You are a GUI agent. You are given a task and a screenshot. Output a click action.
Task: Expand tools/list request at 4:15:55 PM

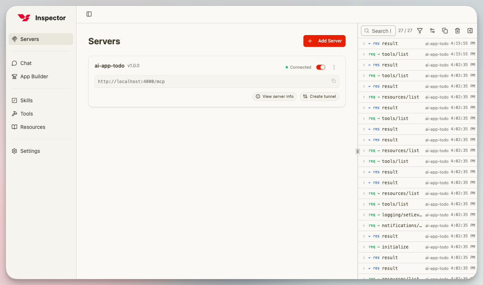417,54
